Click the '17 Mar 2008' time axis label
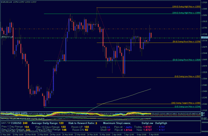This screenshot has height=136, width=208. click(5, 134)
